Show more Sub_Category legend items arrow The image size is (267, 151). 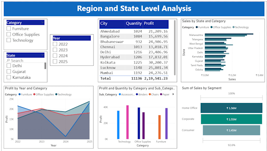[173, 94]
